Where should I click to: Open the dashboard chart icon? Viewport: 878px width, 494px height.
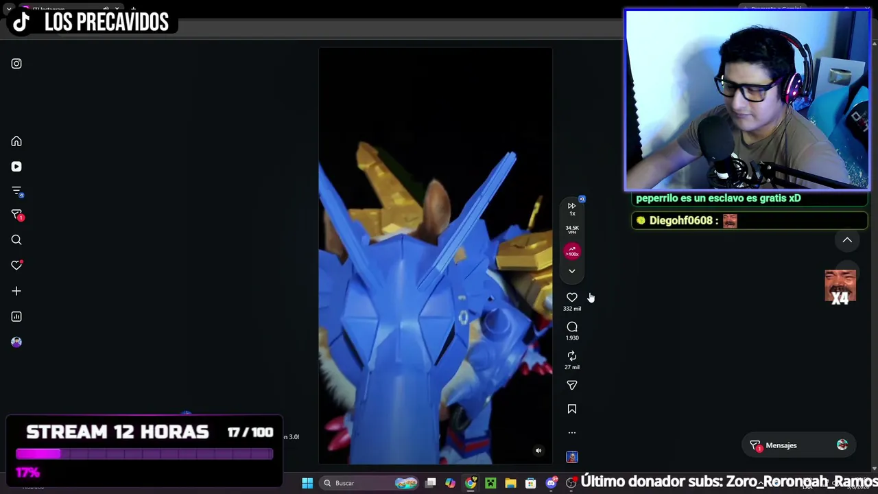(x=16, y=316)
